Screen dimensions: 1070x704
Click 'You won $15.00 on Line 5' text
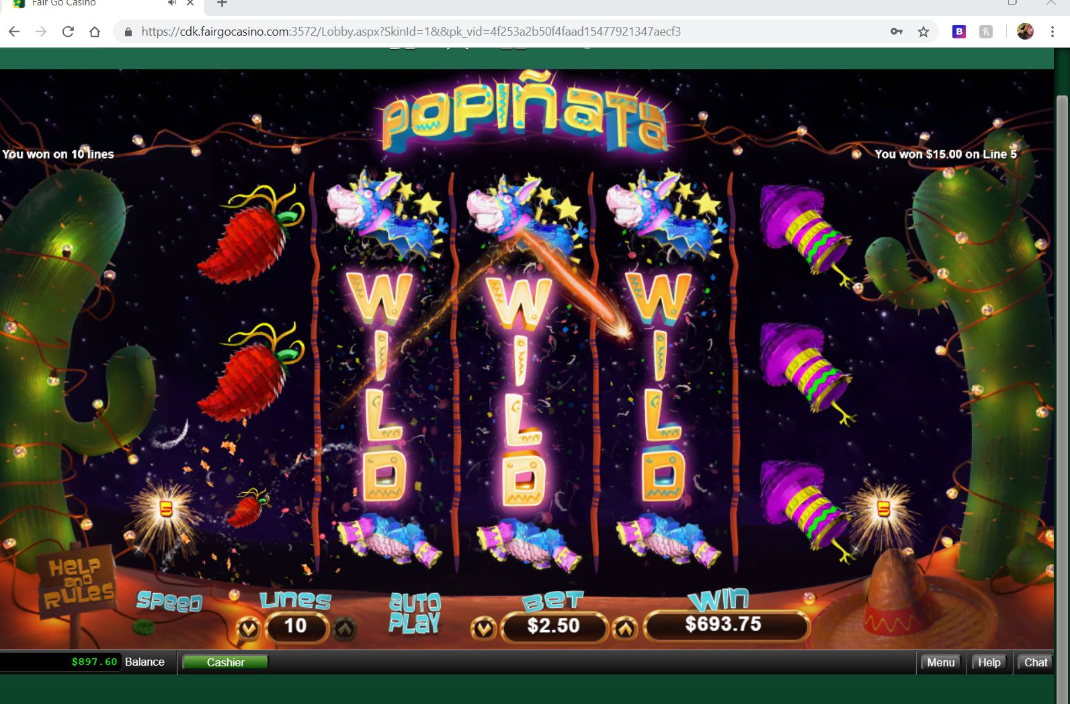point(946,154)
